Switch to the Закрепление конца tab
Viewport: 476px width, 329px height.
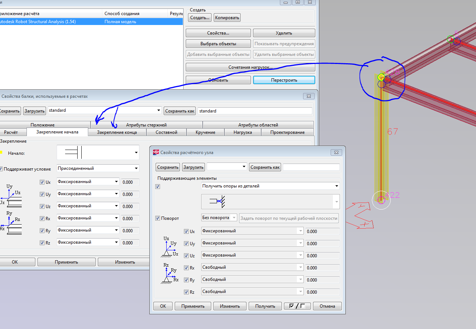pos(117,132)
